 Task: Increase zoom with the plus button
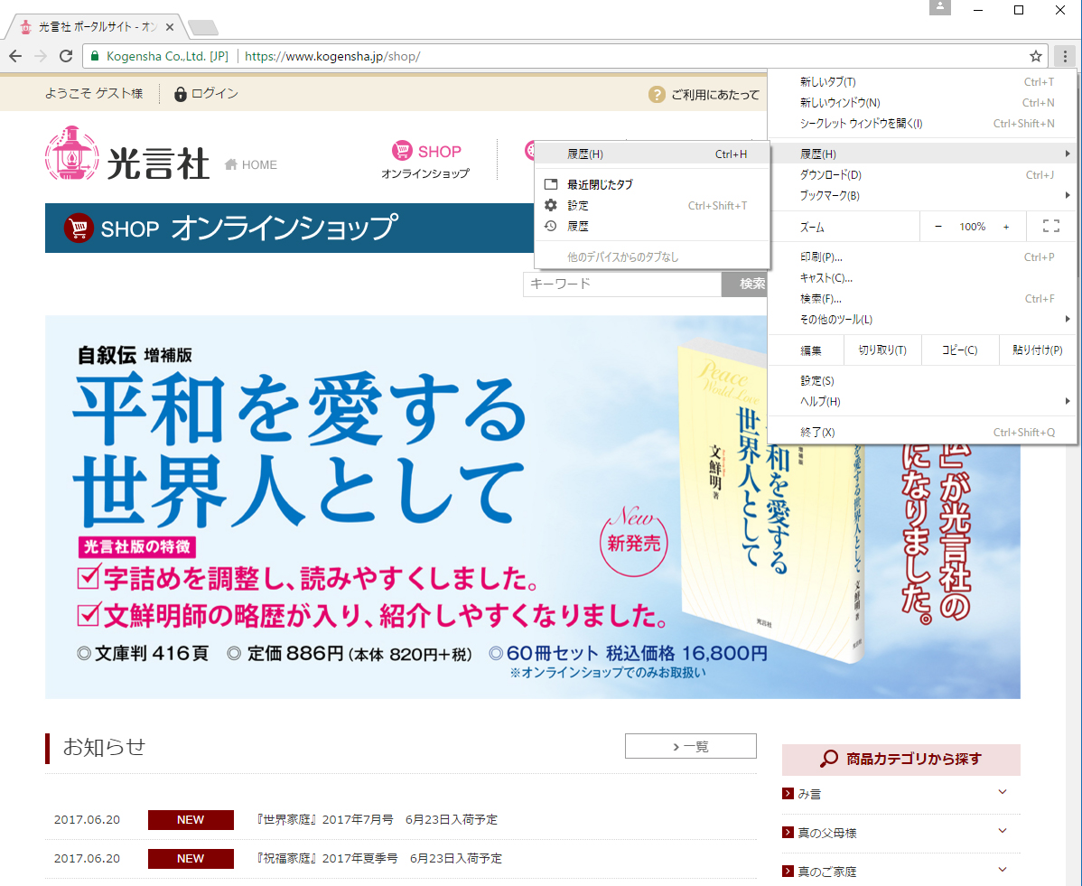tap(1006, 227)
